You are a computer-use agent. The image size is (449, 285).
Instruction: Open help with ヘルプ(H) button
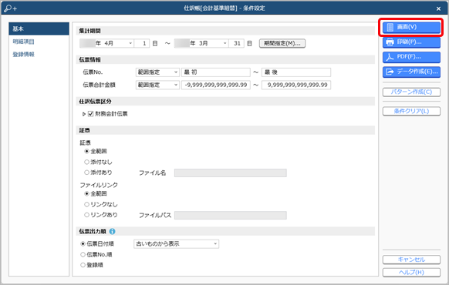click(x=411, y=273)
